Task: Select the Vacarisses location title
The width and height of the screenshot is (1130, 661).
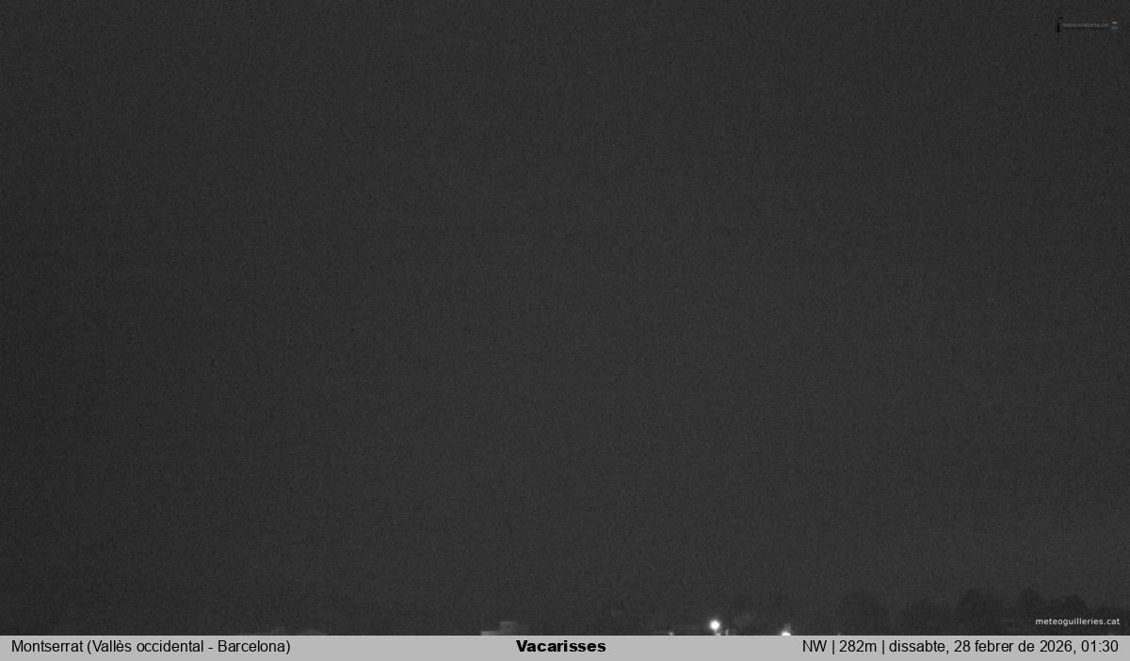Action: pos(560,647)
